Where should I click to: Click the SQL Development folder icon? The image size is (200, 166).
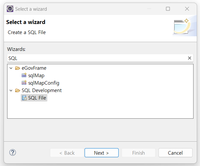click(x=18, y=90)
